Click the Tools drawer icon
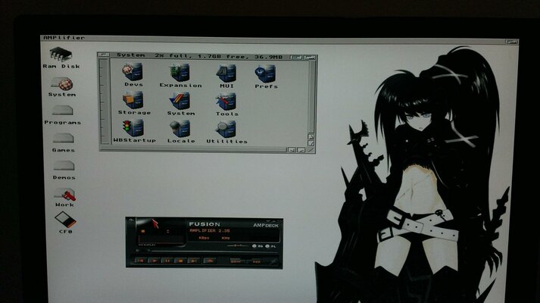 click(226, 101)
